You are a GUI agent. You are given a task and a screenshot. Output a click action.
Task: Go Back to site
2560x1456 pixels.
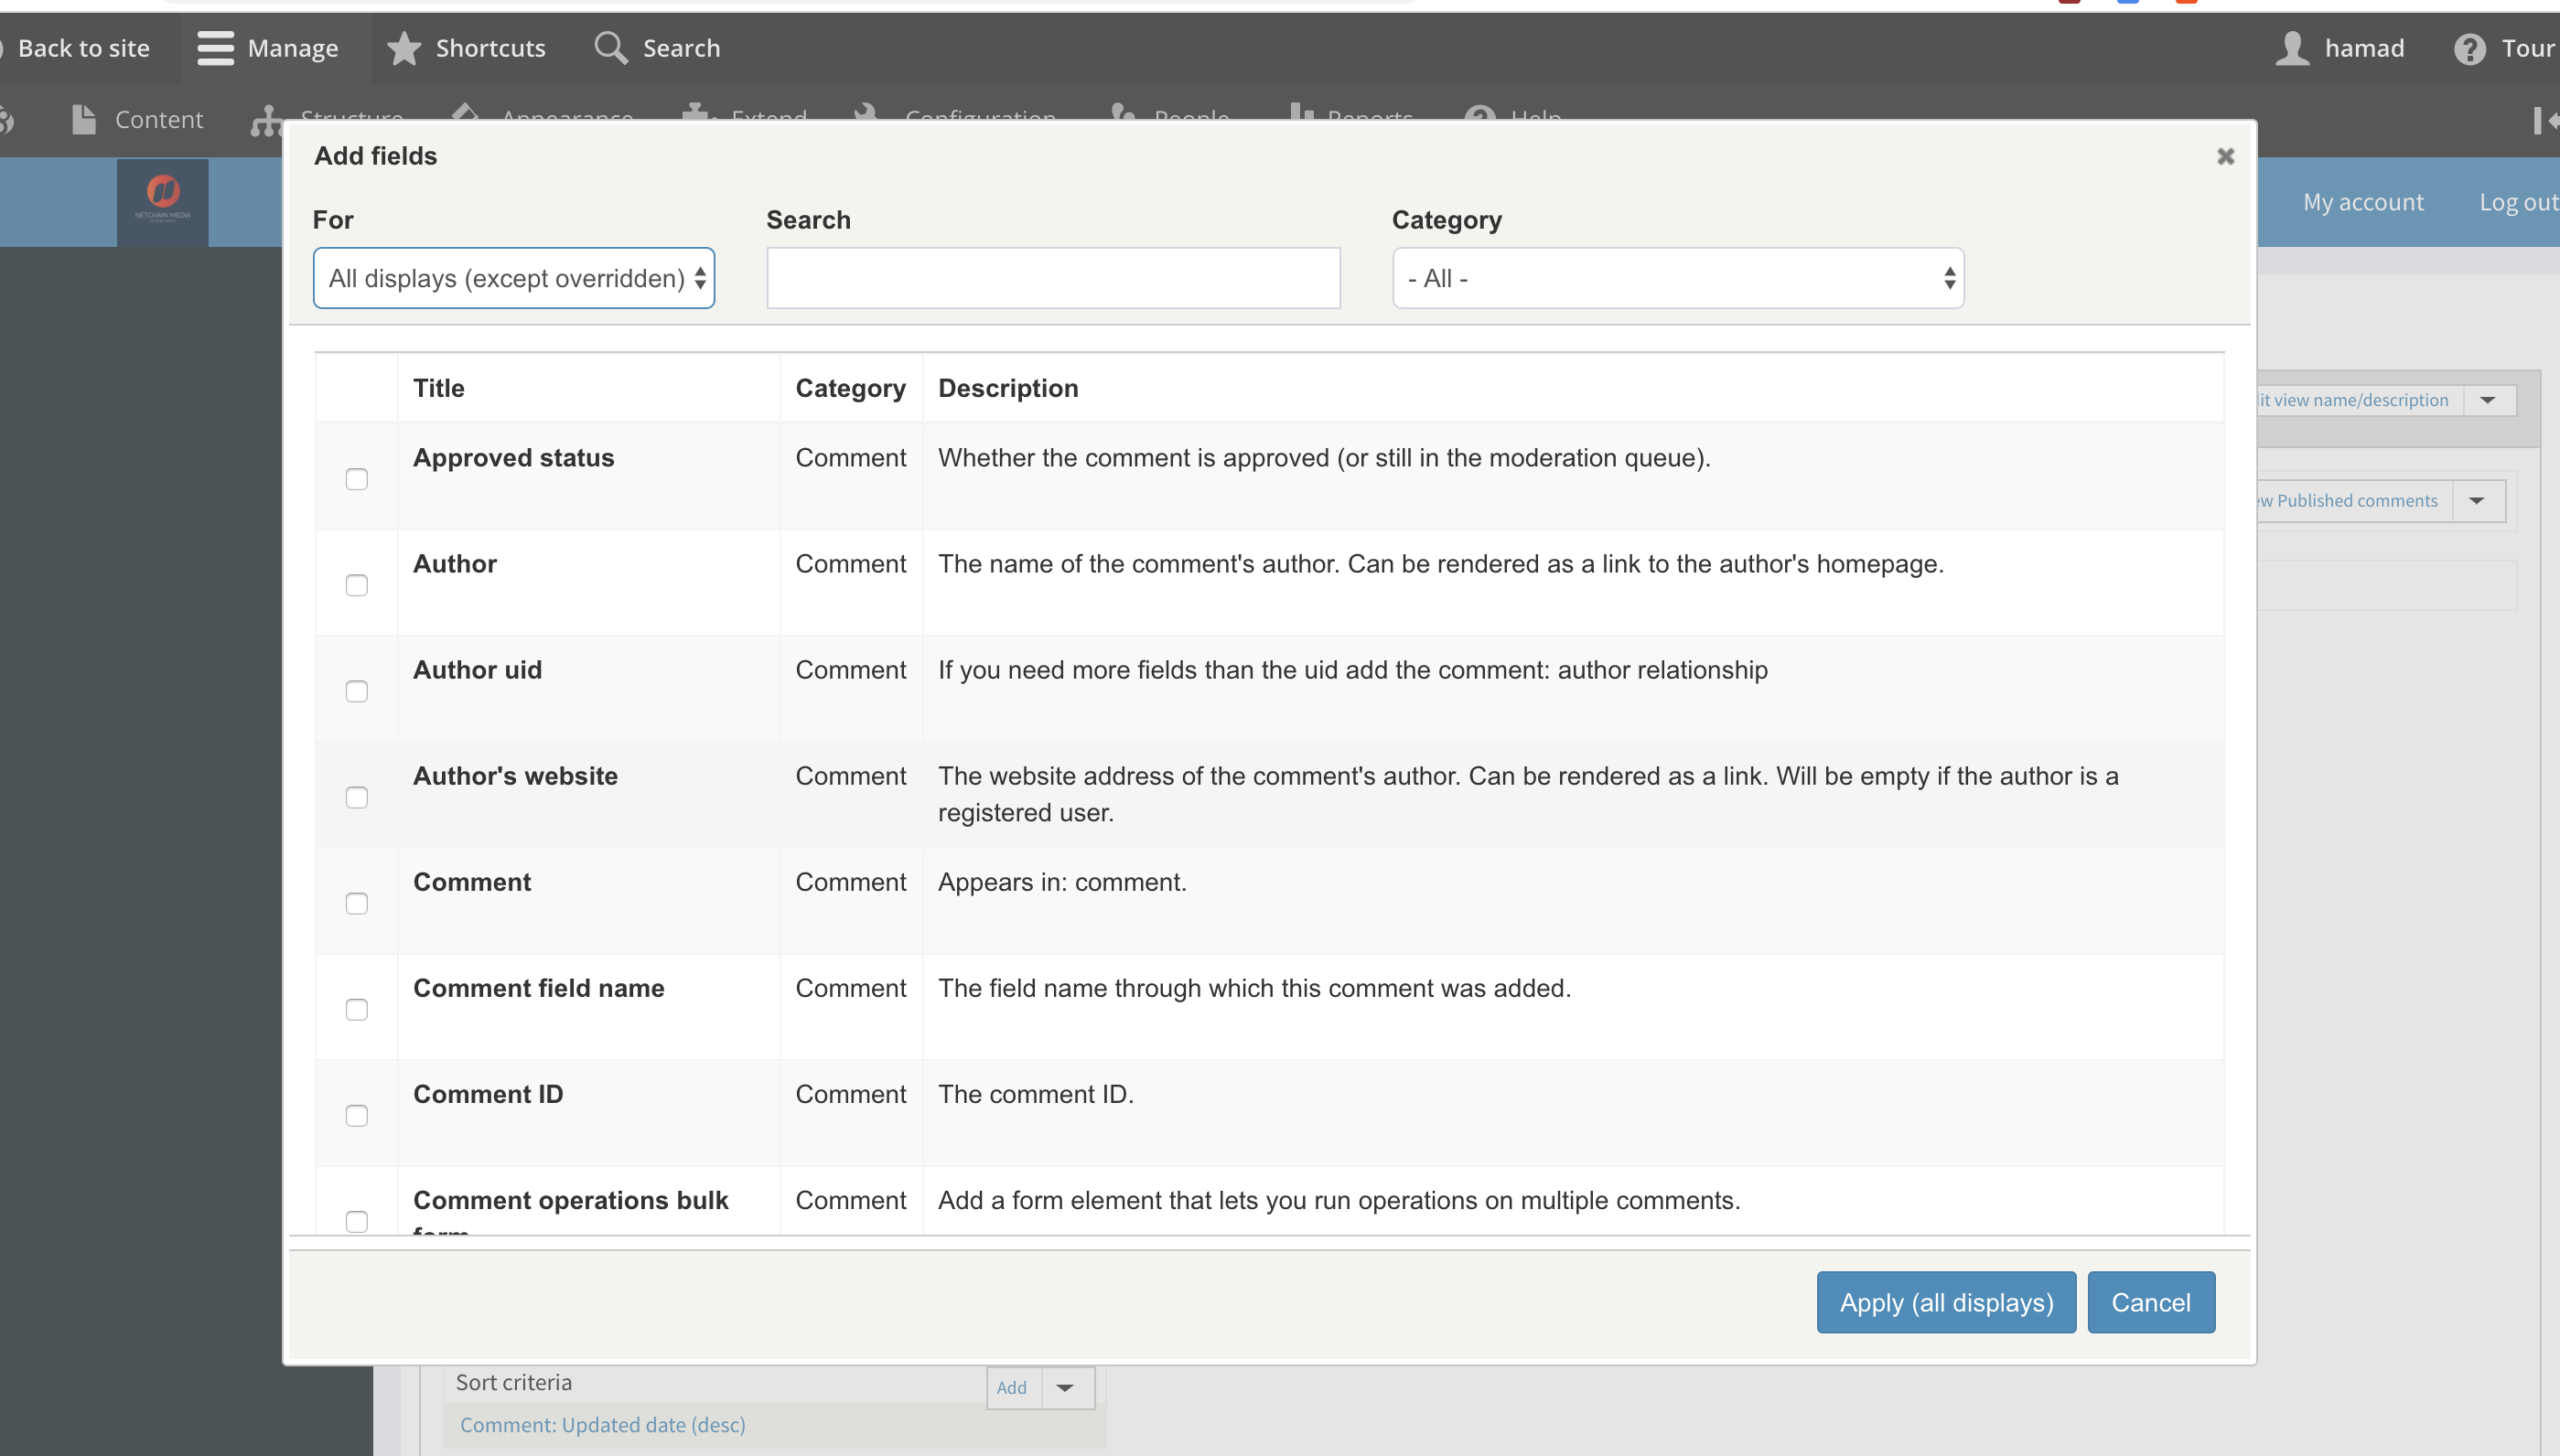pos(83,48)
